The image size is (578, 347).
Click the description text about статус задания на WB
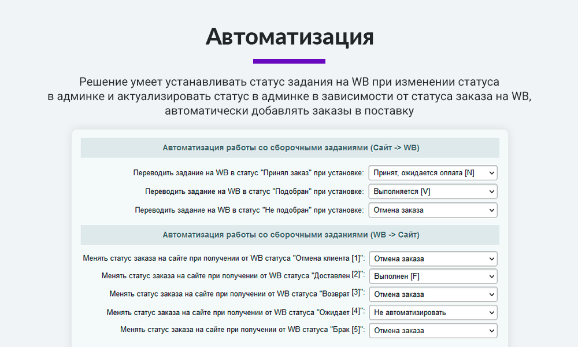click(x=289, y=94)
